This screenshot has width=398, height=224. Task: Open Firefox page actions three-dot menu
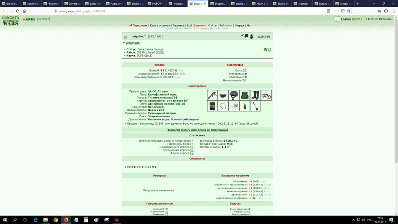[x=337, y=11]
